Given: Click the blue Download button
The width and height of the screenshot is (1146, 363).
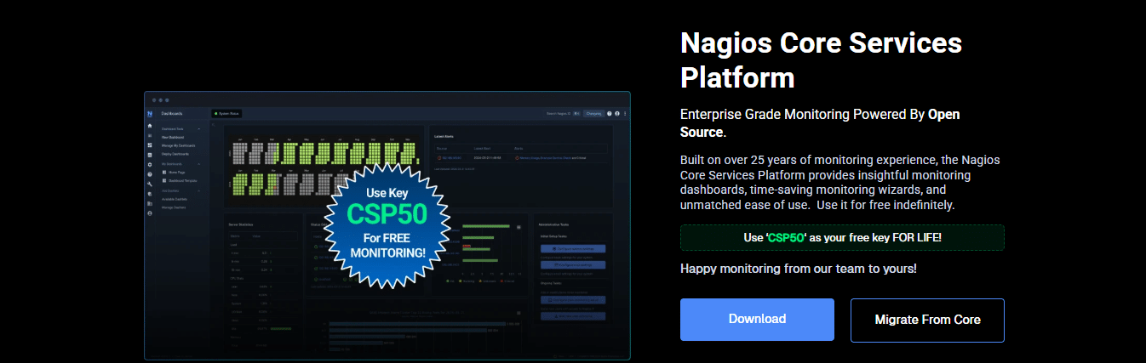Looking at the screenshot, I should (x=757, y=320).
